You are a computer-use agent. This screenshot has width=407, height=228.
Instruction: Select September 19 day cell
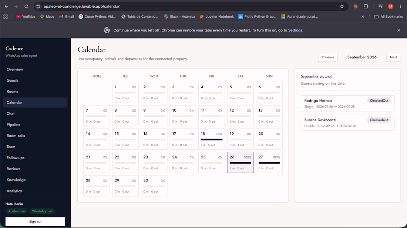pos(240,139)
